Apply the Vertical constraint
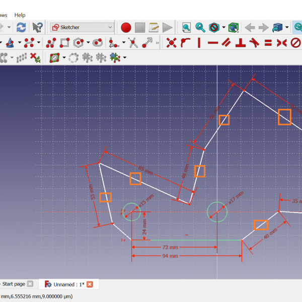302x302 pixels. click(199, 43)
